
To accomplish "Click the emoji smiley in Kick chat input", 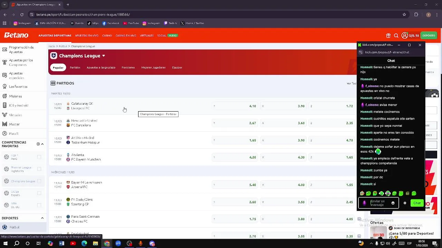I will (393, 203).
